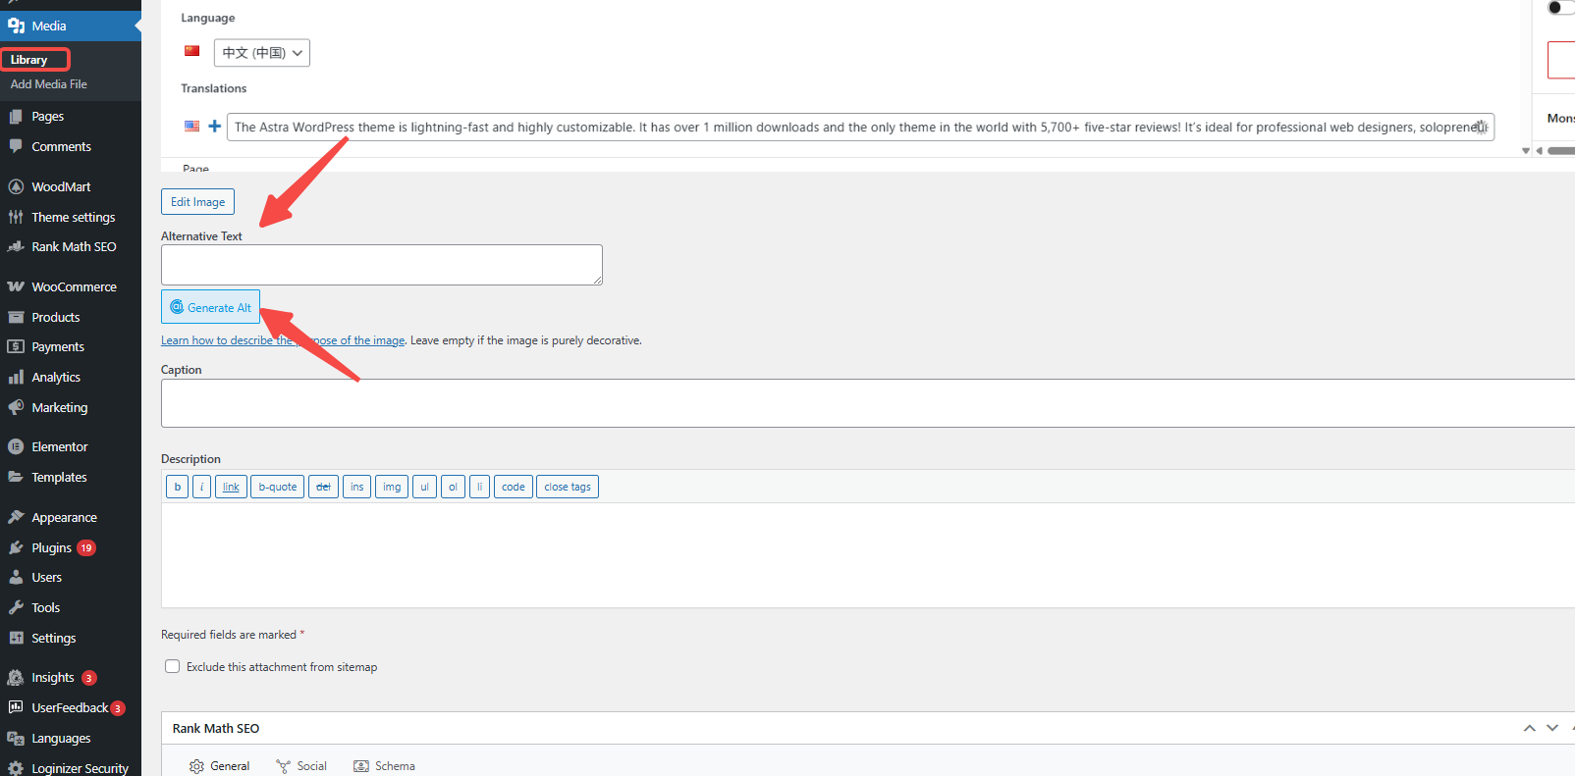Open Settings via its sidebar icon
This screenshot has height=776, width=1575.
[x=16, y=638]
